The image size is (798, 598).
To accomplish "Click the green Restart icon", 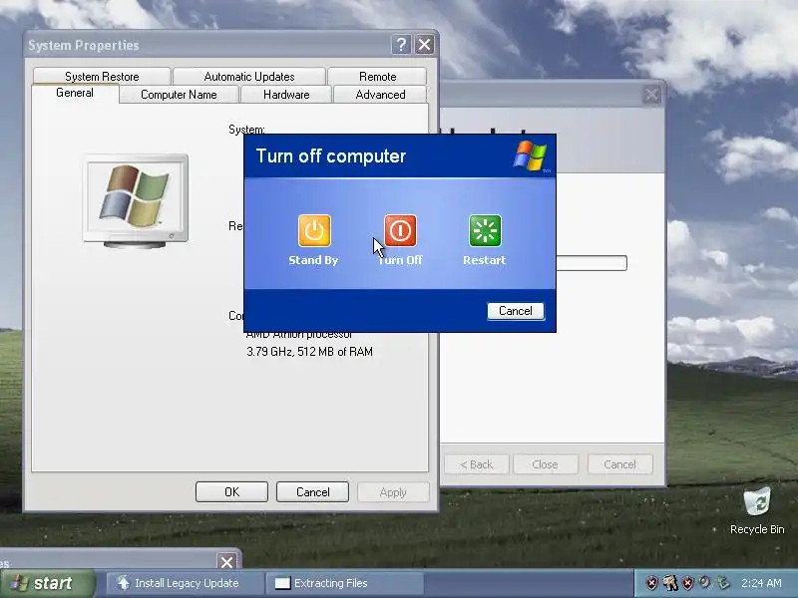I will tap(485, 230).
